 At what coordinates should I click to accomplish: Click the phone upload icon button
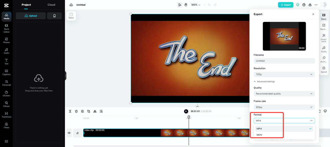click(54, 16)
